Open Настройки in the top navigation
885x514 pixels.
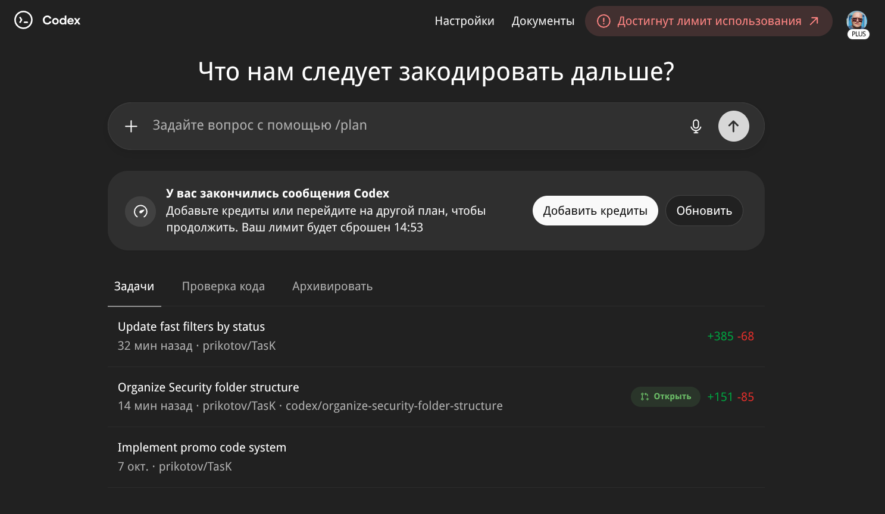(x=464, y=21)
